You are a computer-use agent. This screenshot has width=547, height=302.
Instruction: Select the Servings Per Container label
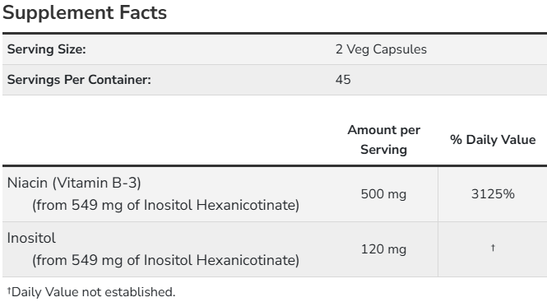(79, 80)
